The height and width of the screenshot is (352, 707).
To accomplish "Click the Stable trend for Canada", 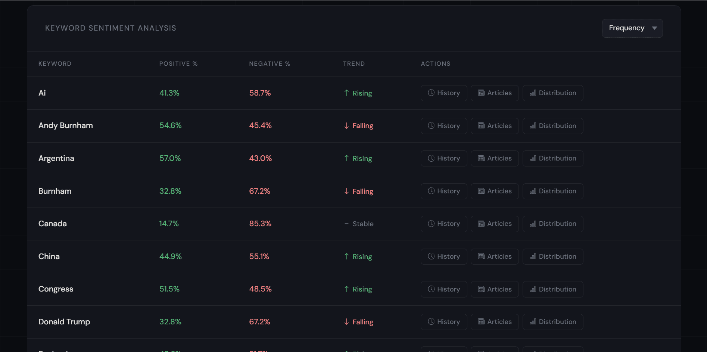I will click(x=359, y=224).
